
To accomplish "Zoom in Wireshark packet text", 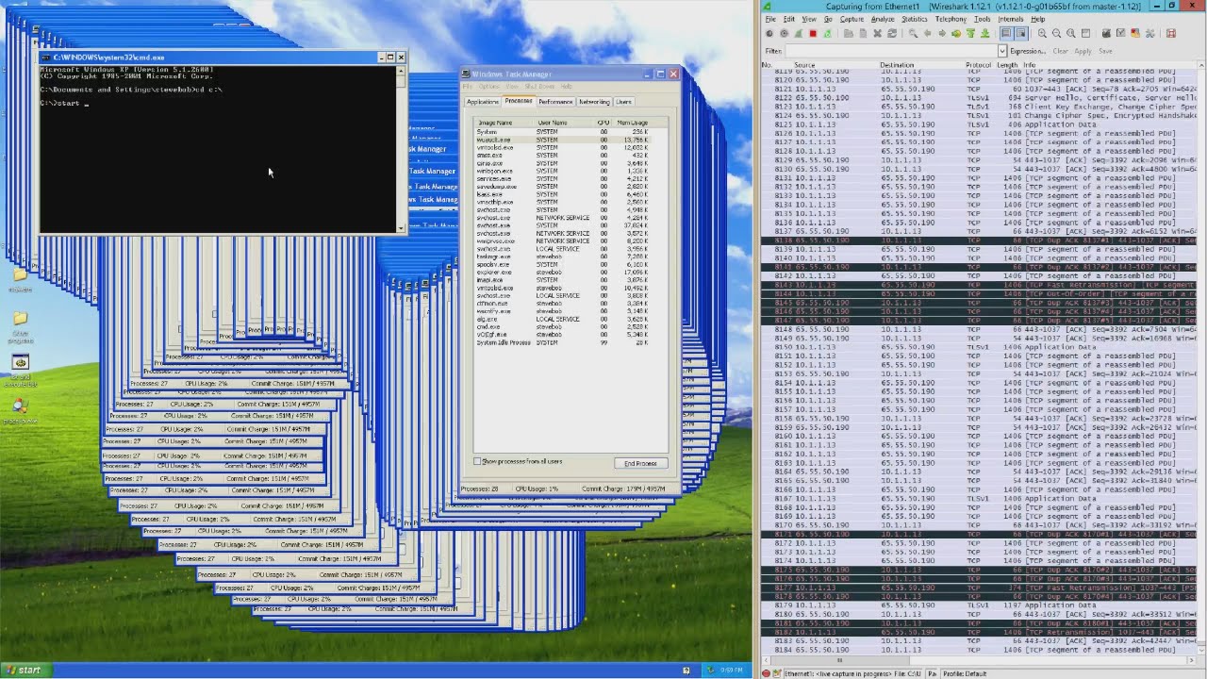I will tap(1042, 33).
